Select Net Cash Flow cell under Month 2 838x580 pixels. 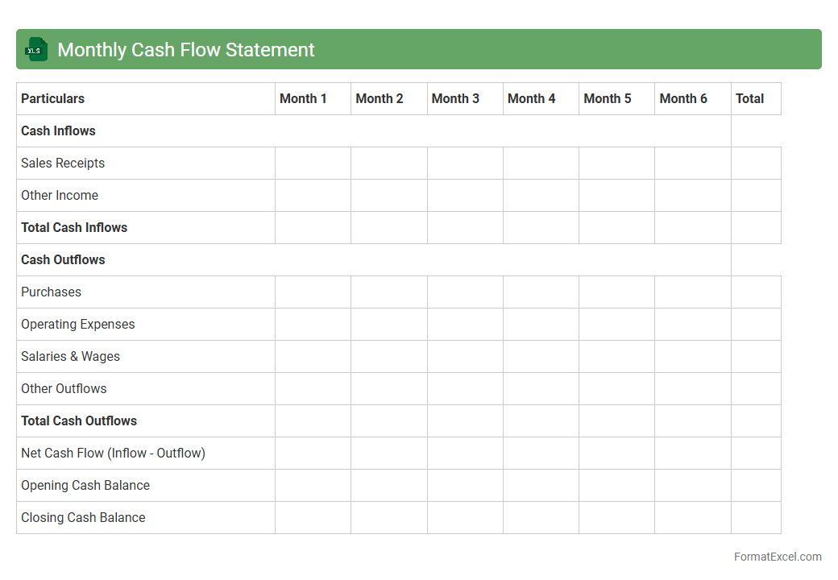click(x=388, y=453)
